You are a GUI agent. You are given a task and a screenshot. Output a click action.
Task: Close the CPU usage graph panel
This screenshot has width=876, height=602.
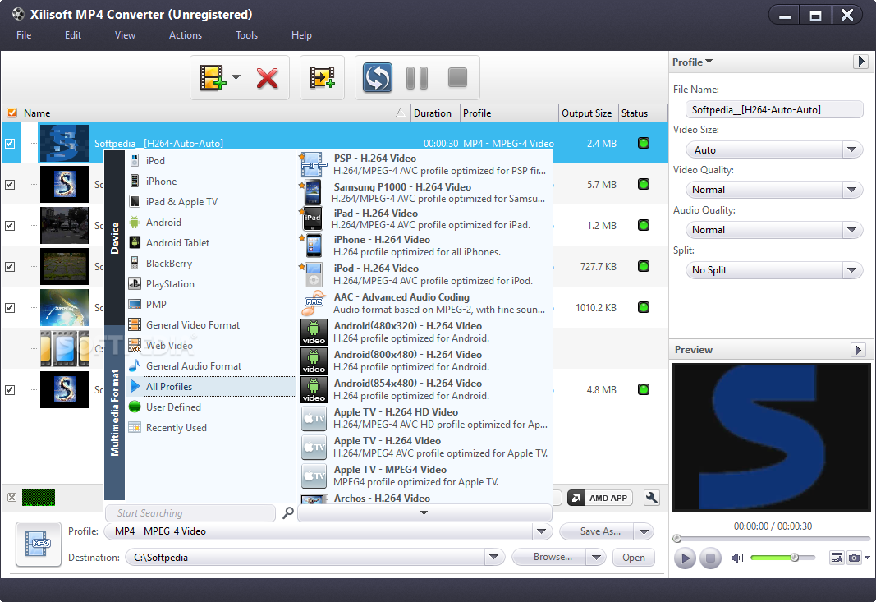(x=11, y=498)
